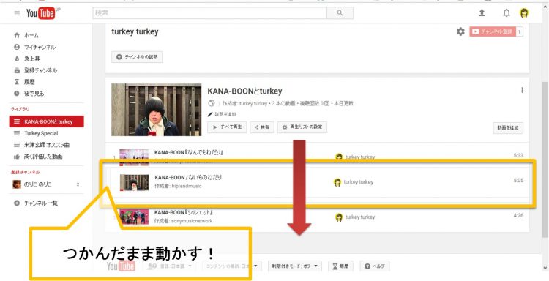Open KANA-BOON / ないものねだり video title
549x281 pixels.
tap(188, 177)
